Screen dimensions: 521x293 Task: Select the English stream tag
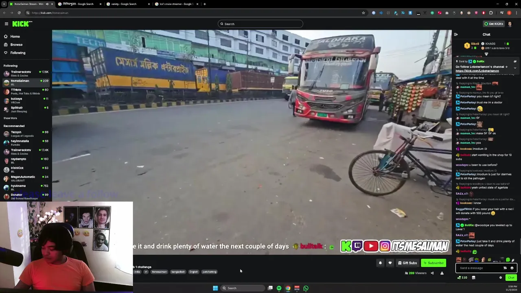point(194,272)
